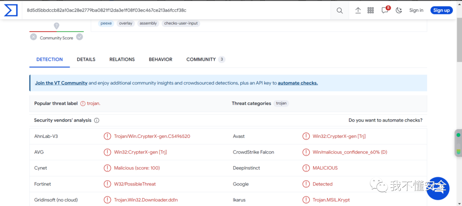
Task: Click the Join the VT Community link
Action: click(61, 83)
